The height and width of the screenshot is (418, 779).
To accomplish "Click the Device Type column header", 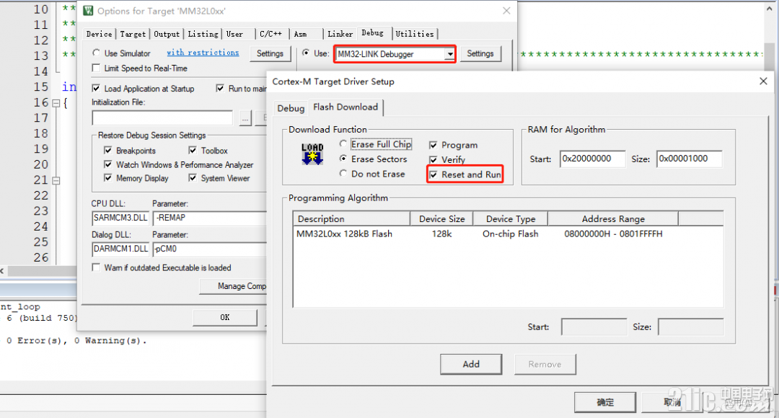I will point(511,219).
